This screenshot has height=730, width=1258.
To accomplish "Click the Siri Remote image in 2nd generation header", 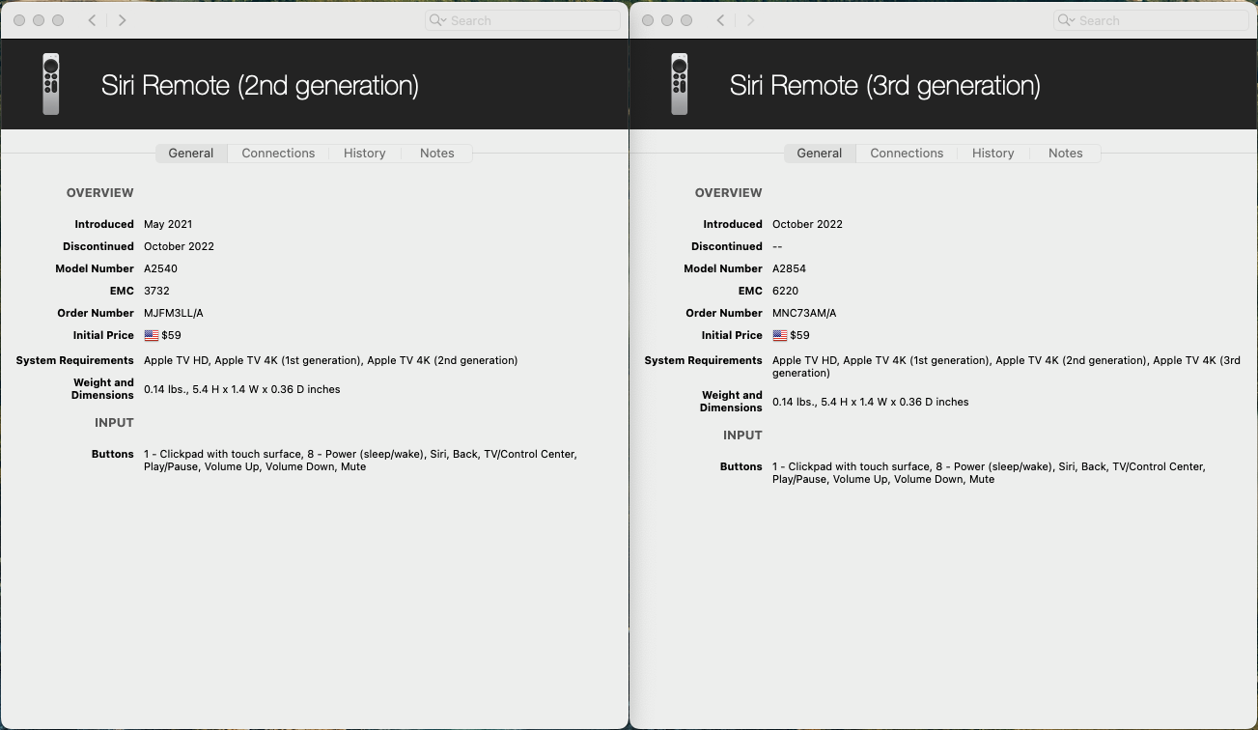I will [50, 84].
